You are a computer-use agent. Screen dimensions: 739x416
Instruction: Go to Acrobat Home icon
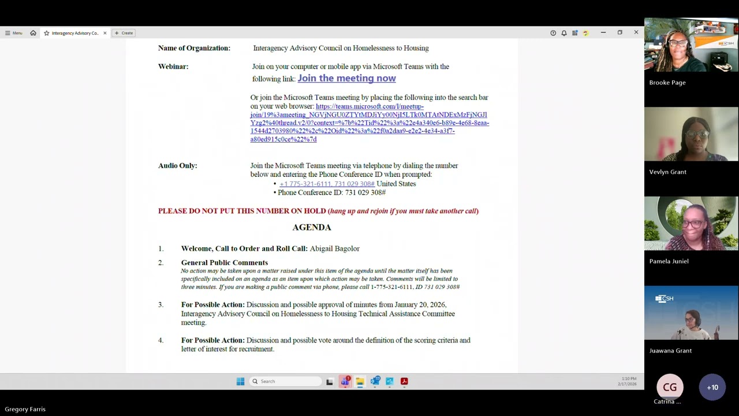tap(33, 33)
